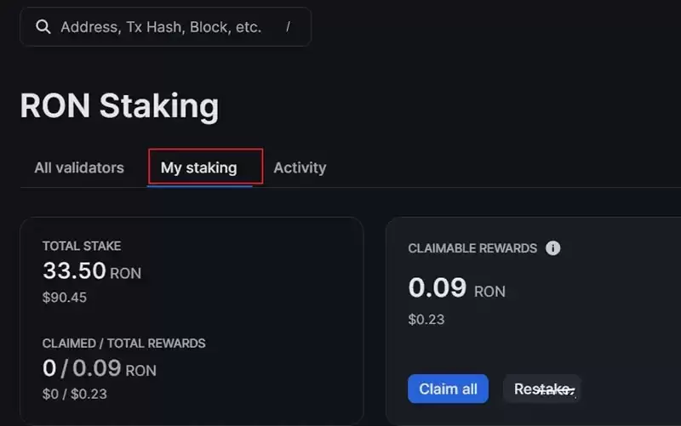This screenshot has height=426, width=681.
Task: Click the slash shortcut hint in search bar
Action: [288, 27]
